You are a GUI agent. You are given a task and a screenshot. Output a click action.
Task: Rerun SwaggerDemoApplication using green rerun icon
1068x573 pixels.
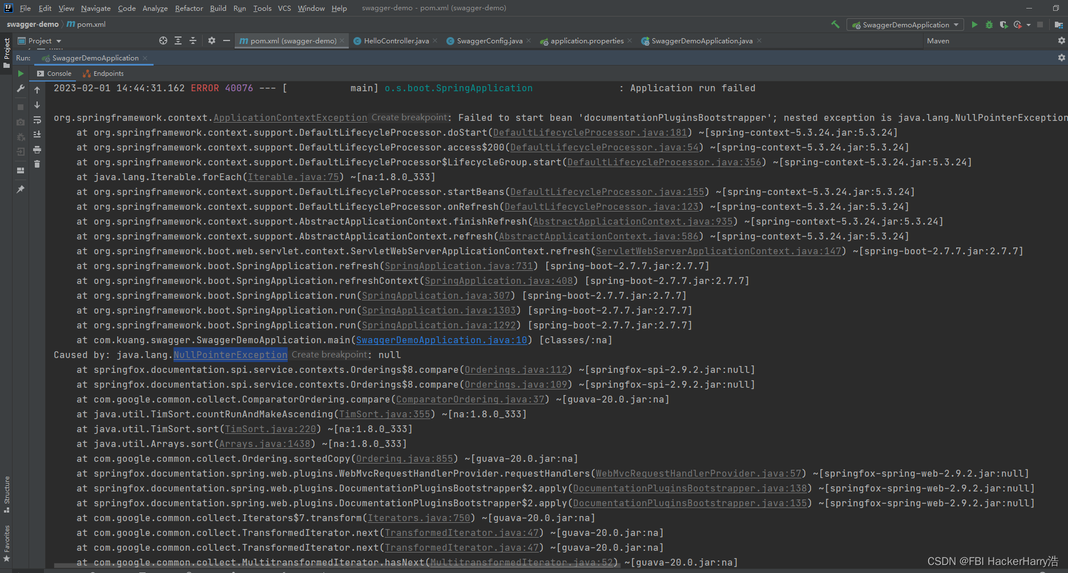point(21,74)
